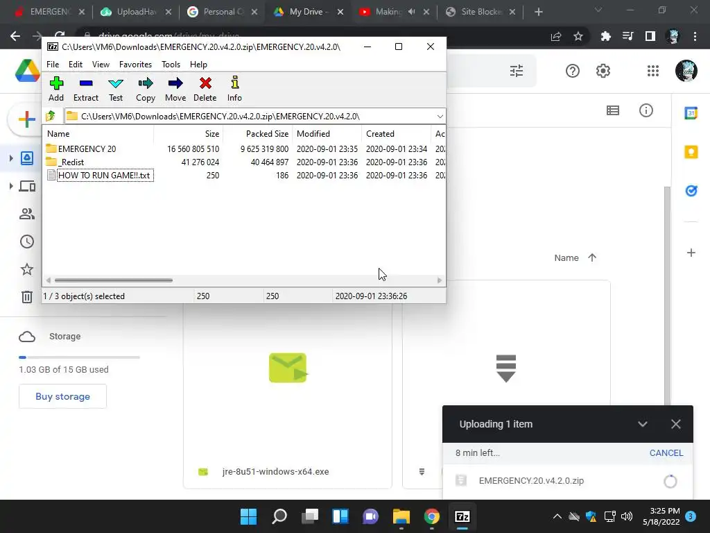Click the red Delete icon

205,90
